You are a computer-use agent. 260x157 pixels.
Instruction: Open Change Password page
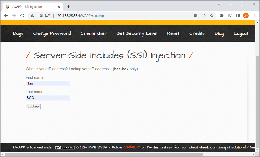[x=52, y=33]
